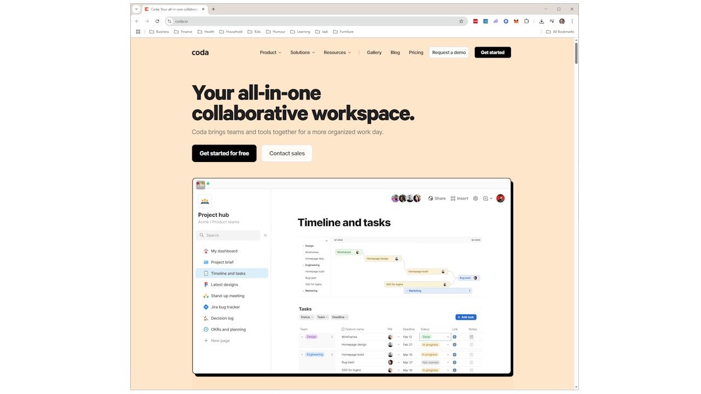Expand the Solutions menu
Image resolution: width=701 pixels, height=394 pixels.
[303, 53]
